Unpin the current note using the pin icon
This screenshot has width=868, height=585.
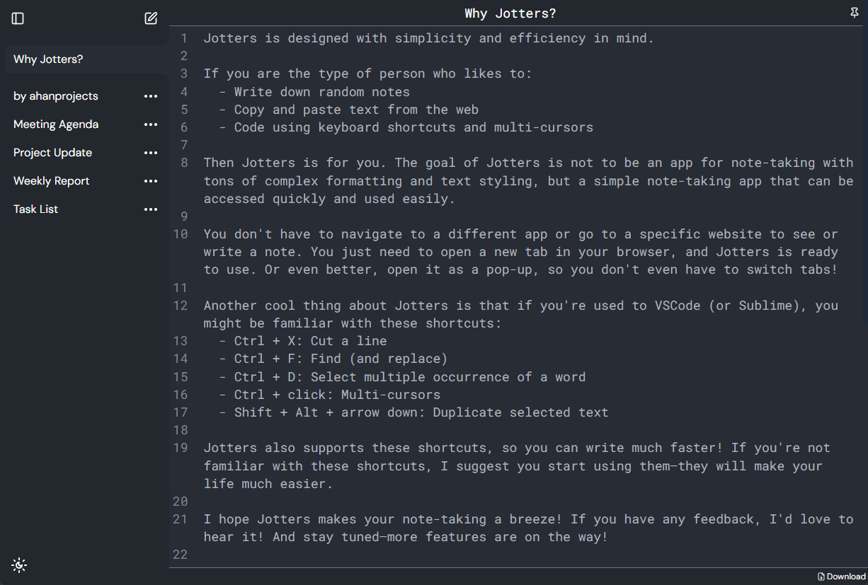tap(854, 13)
